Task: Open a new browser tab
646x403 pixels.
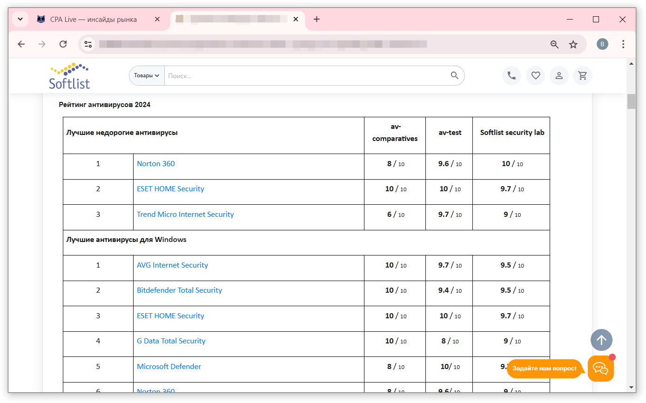Action: coord(316,19)
